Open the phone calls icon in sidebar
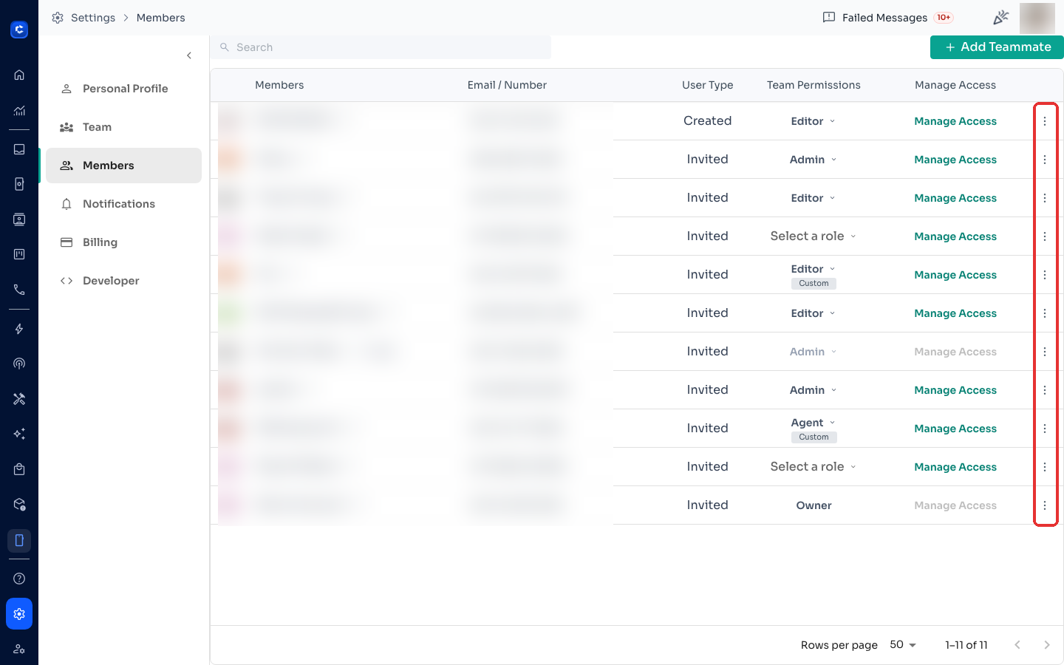 point(19,290)
